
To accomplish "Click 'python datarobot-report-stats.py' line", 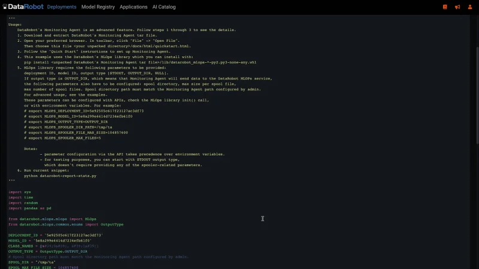I will click(60, 176).
